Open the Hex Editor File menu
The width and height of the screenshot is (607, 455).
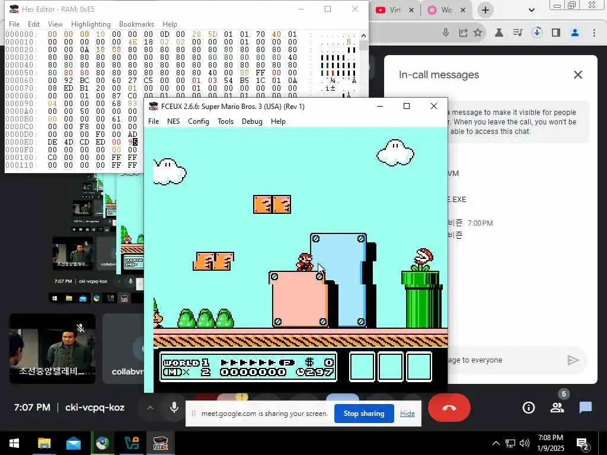[14, 24]
